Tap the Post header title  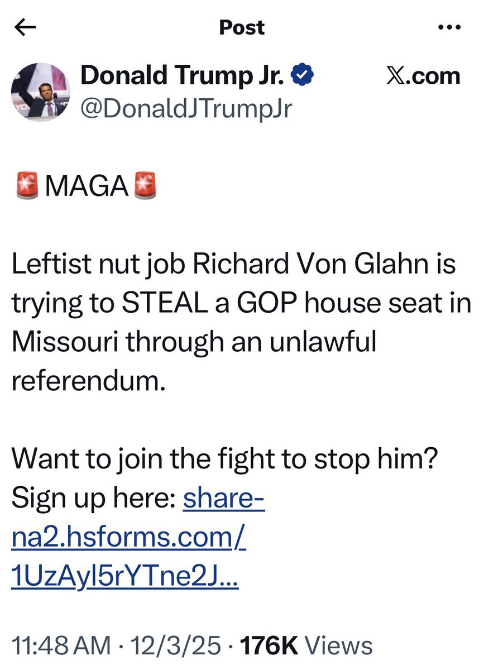(x=242, y=27)
